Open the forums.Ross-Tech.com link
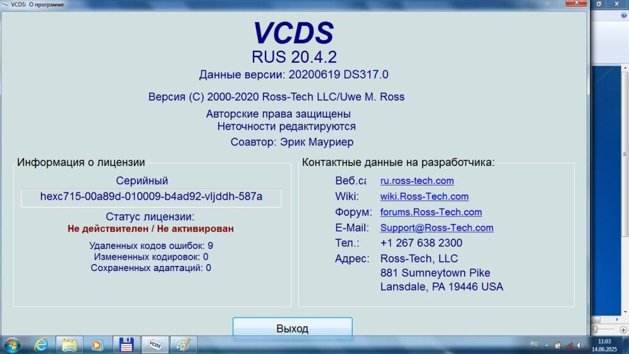Image resolution: width=629 pixels, height=354 pixels. point(431,212)
